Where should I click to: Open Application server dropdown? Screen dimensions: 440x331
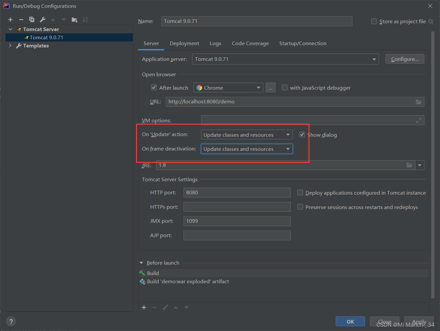point(285,59)
